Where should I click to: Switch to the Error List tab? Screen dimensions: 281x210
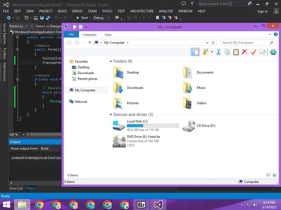pos(16,188)
